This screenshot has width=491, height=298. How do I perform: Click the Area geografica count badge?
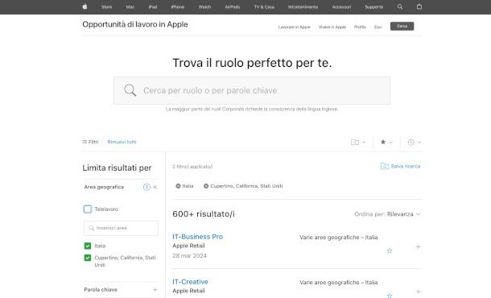(146, 187)
